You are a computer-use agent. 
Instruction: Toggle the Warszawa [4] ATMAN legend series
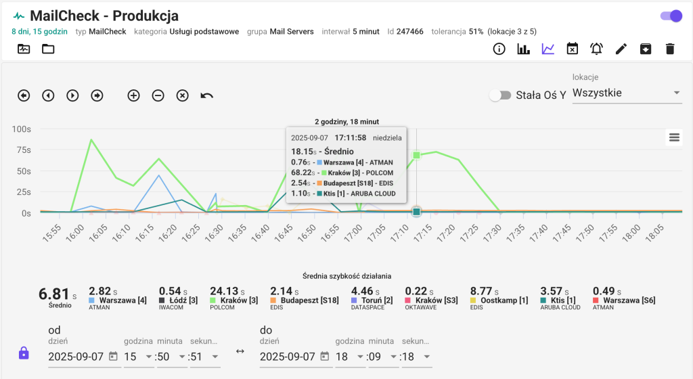(x=122, y=300)
